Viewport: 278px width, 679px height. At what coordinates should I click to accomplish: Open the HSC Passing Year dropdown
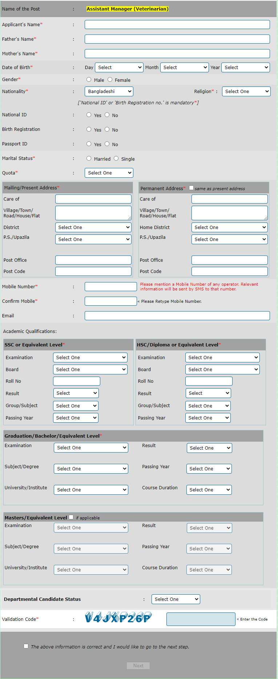[x=208, y=418]
